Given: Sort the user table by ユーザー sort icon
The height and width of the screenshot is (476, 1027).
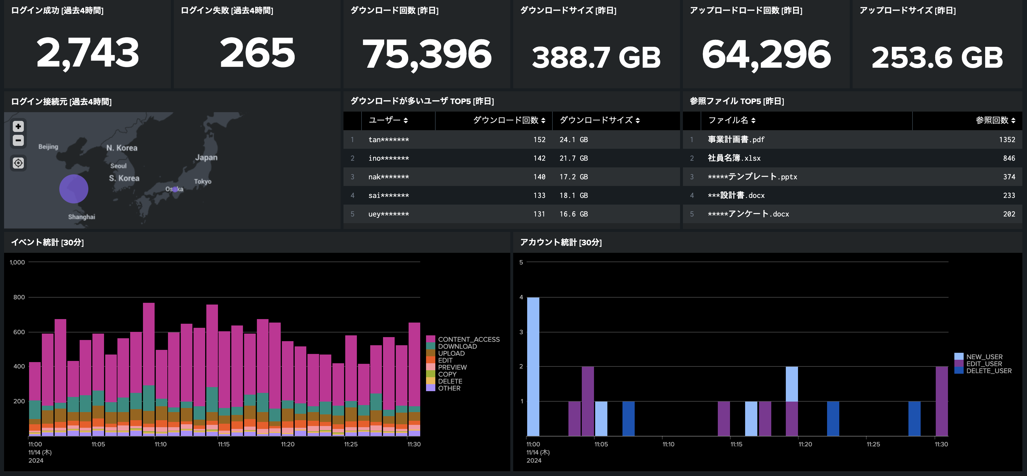Looking at the screenshot, I should click(x=407, y=120).
